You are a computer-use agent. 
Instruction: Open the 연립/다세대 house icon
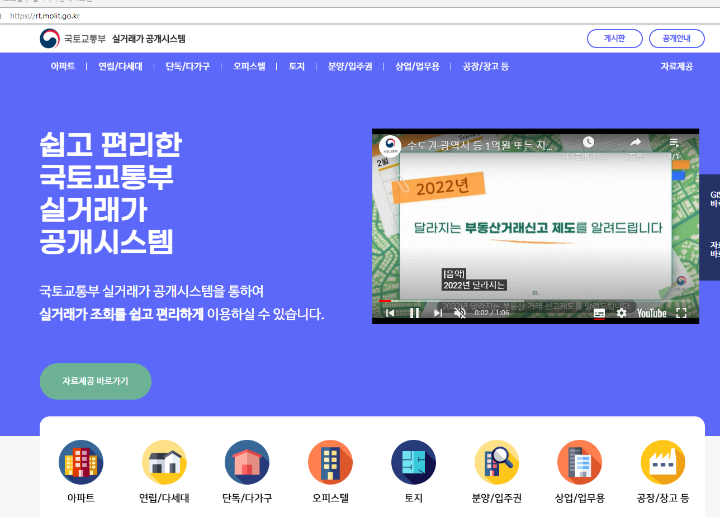point(164,462)
